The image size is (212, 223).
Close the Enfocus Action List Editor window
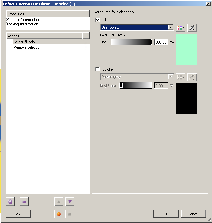(208, 4)
